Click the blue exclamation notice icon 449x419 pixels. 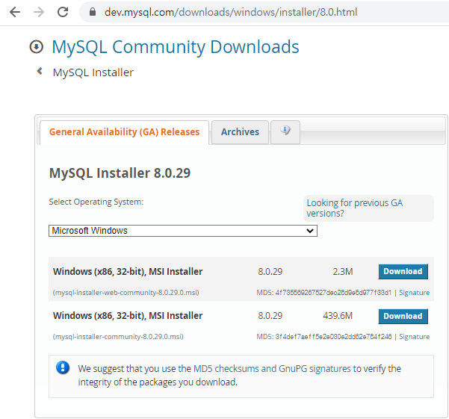(x=63, y=367)
